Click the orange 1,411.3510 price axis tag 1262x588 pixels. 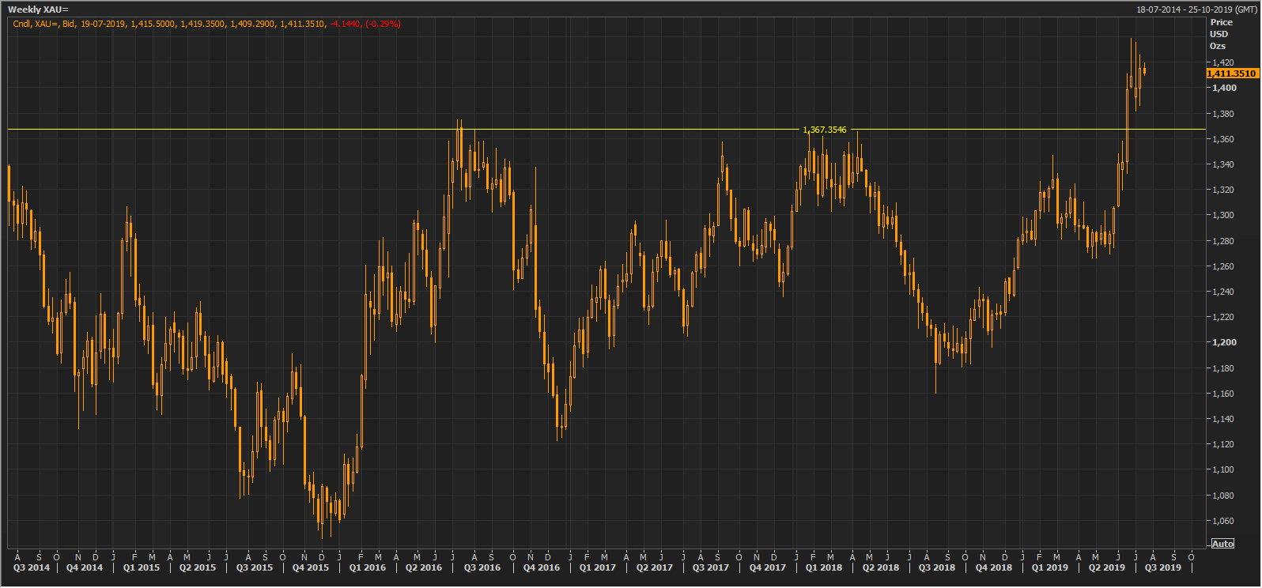[1231, 73]
